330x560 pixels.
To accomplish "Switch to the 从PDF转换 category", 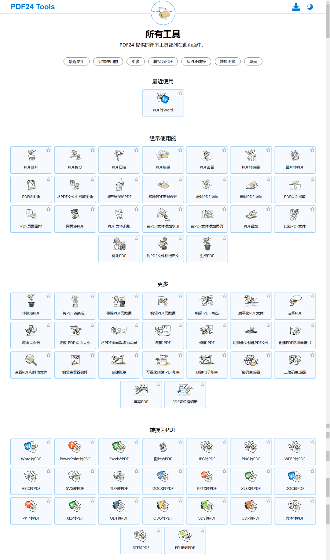I will coord(196,62).
